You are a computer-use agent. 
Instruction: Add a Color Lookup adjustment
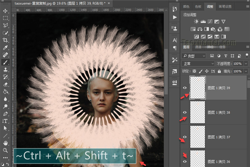[x=227, y=29]
